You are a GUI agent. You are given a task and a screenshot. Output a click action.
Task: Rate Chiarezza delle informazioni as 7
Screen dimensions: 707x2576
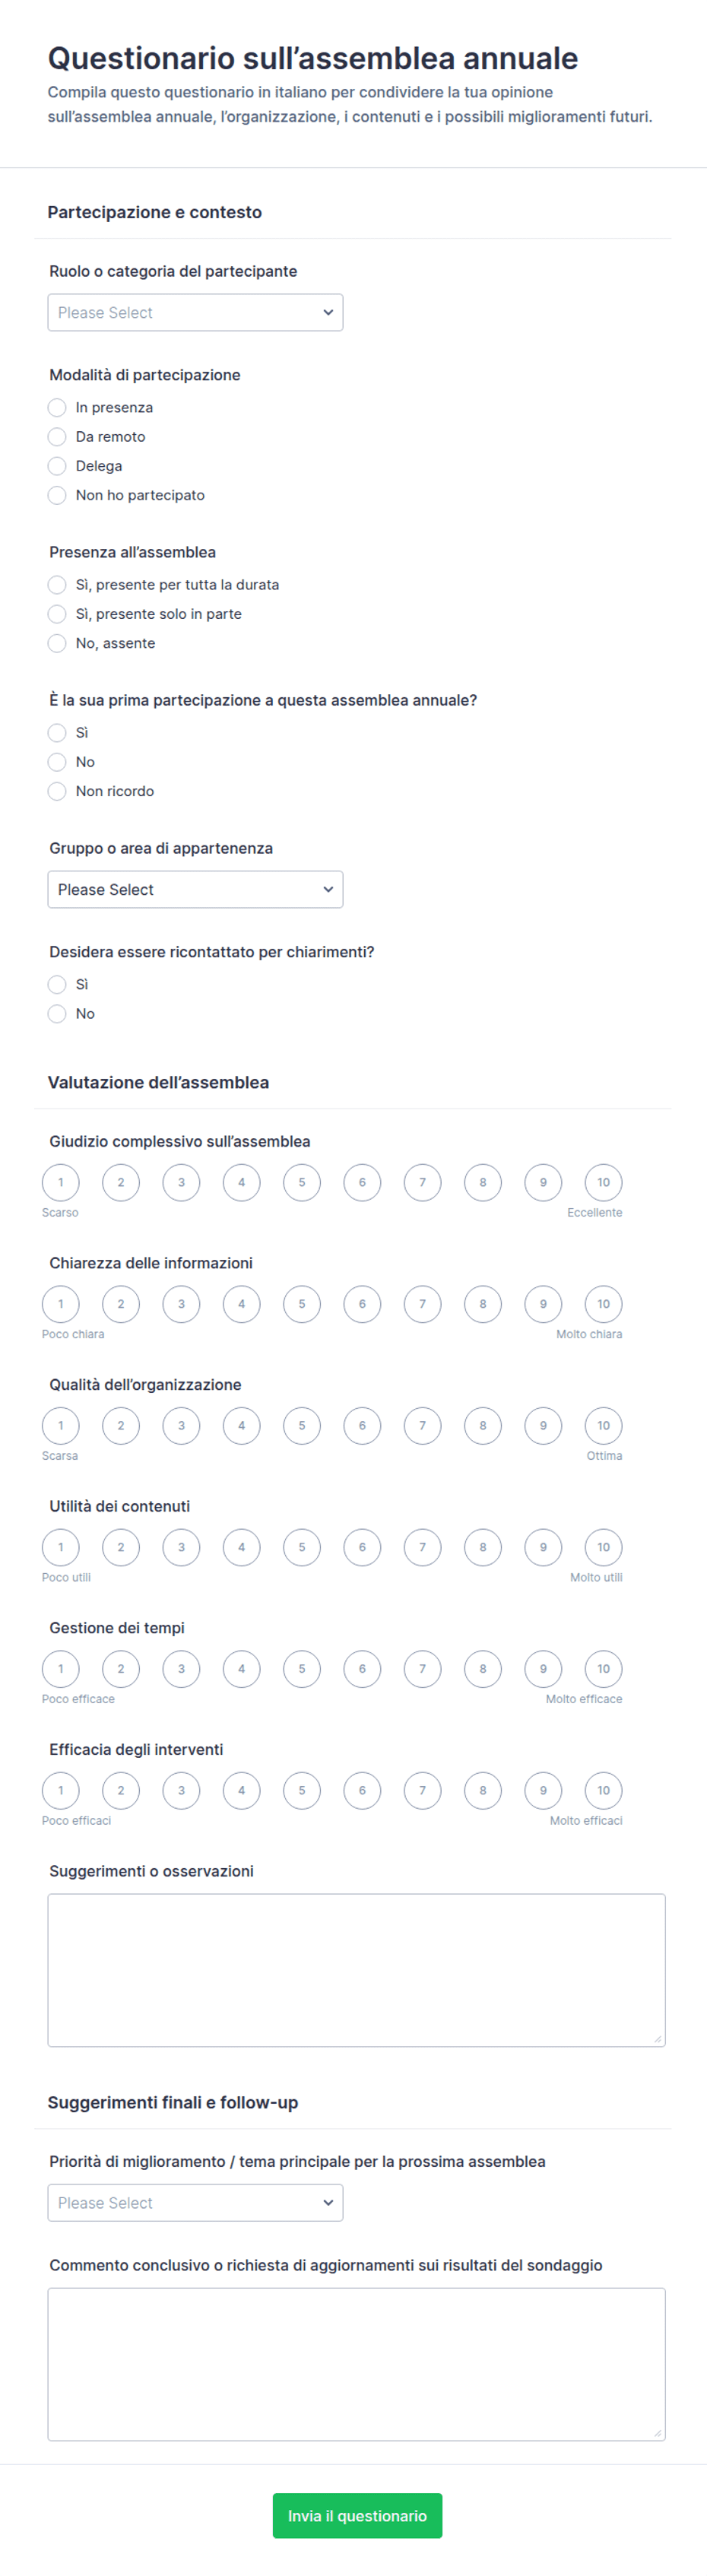tap(422, 1304)
